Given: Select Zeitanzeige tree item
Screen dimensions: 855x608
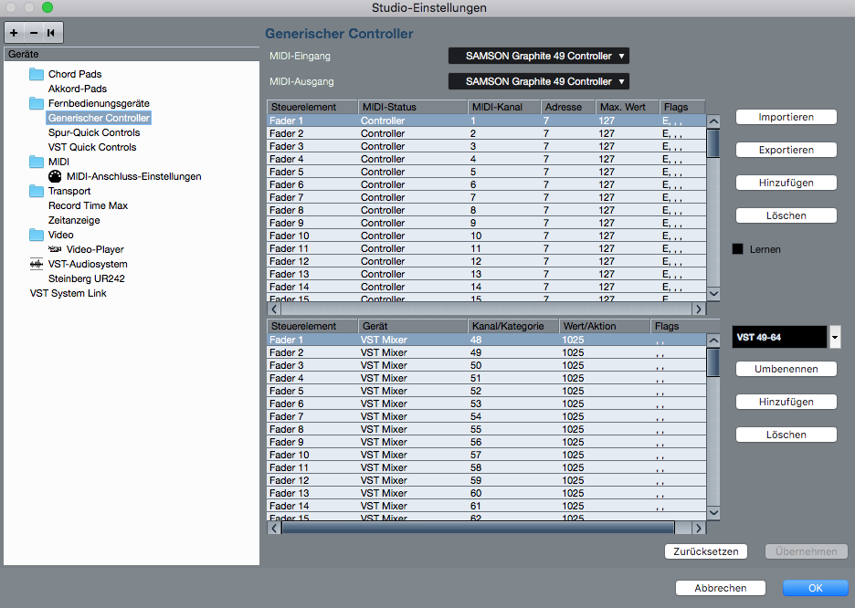Looking at the screenshot, I should [74, 221].
